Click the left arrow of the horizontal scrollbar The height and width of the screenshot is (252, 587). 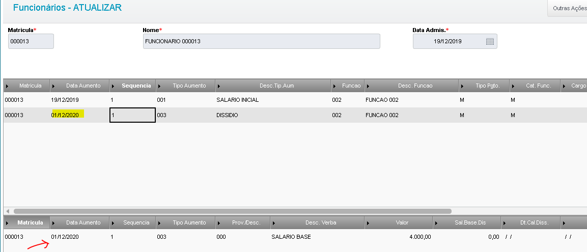8,211
